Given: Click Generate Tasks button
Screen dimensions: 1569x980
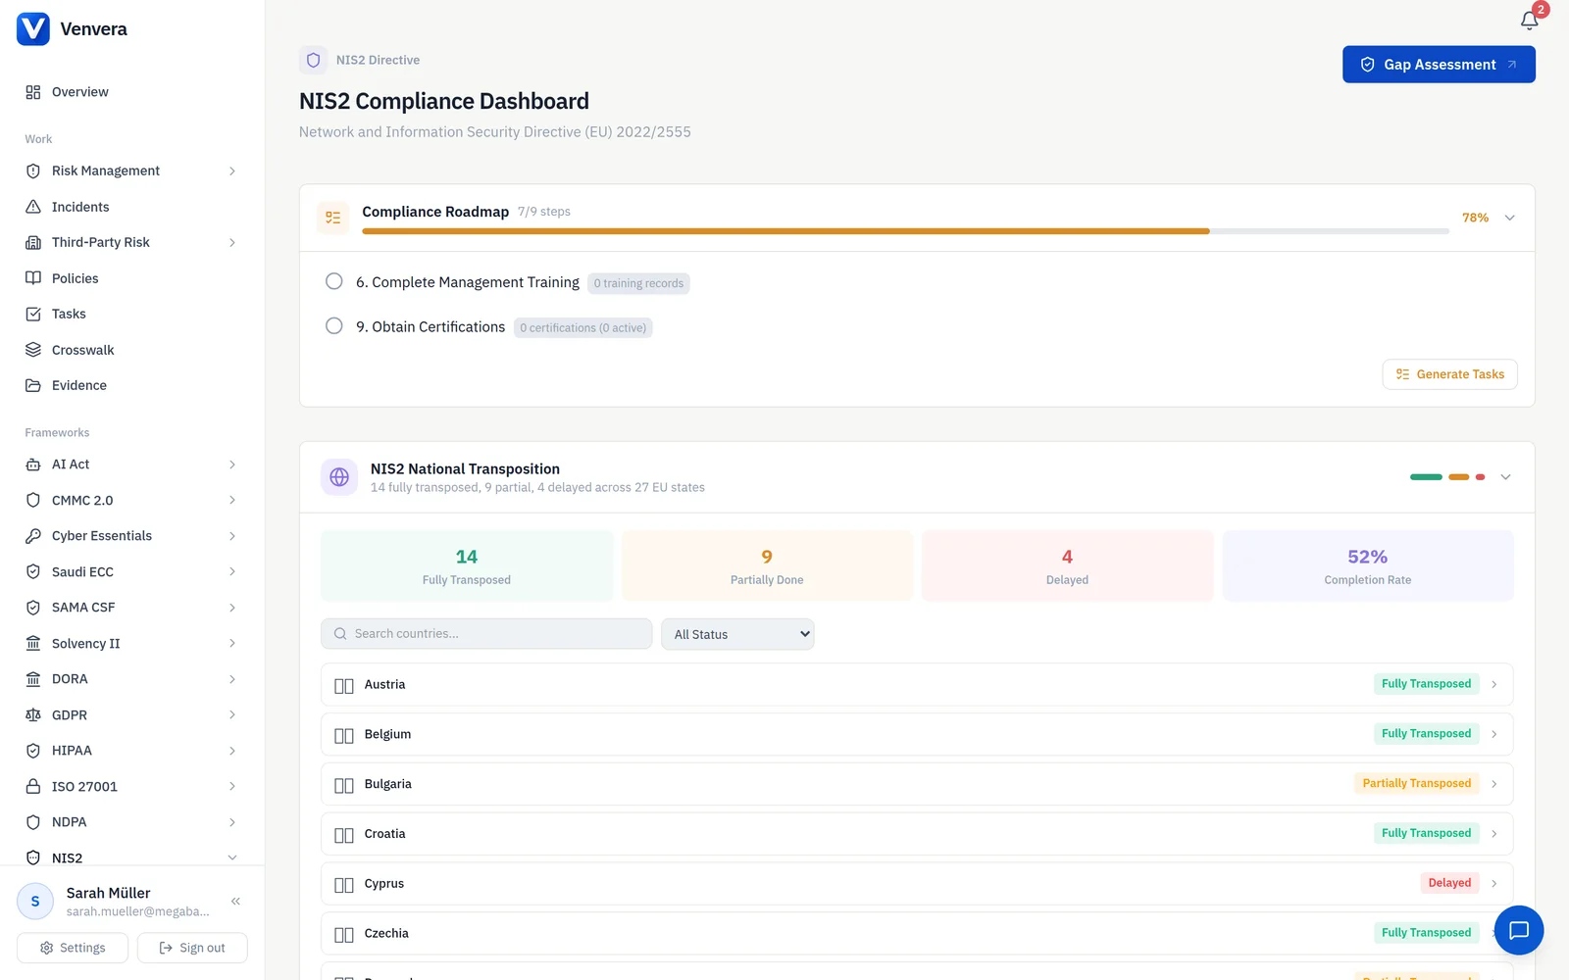Looking at the screenshot, I should tap(1449, 374).
